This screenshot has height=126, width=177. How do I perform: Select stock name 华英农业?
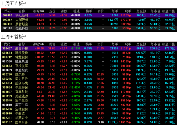(21, 118)
